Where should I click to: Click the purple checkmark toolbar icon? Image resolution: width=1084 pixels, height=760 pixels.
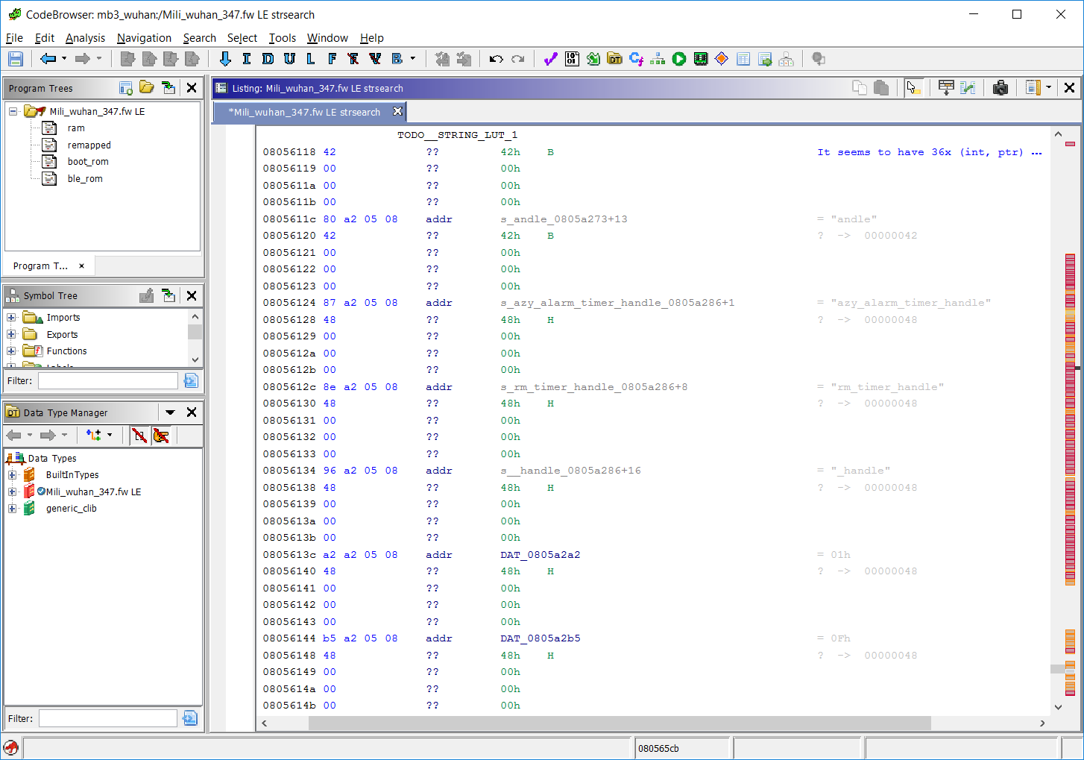(550, 59)
